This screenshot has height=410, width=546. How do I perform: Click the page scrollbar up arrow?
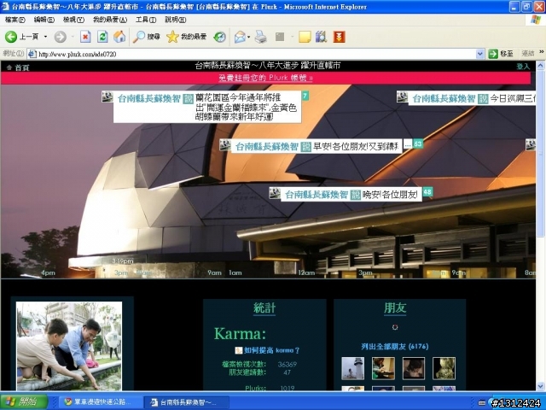click(540, 65)
